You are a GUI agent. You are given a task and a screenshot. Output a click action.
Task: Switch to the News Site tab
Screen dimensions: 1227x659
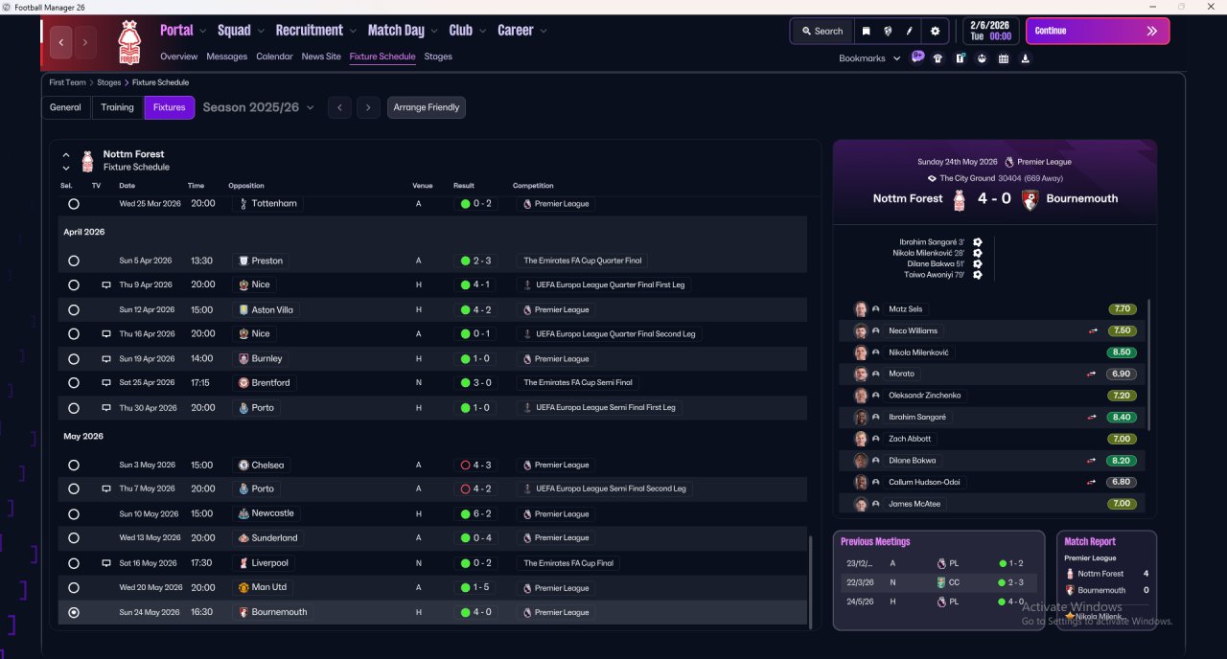[321, 57]
